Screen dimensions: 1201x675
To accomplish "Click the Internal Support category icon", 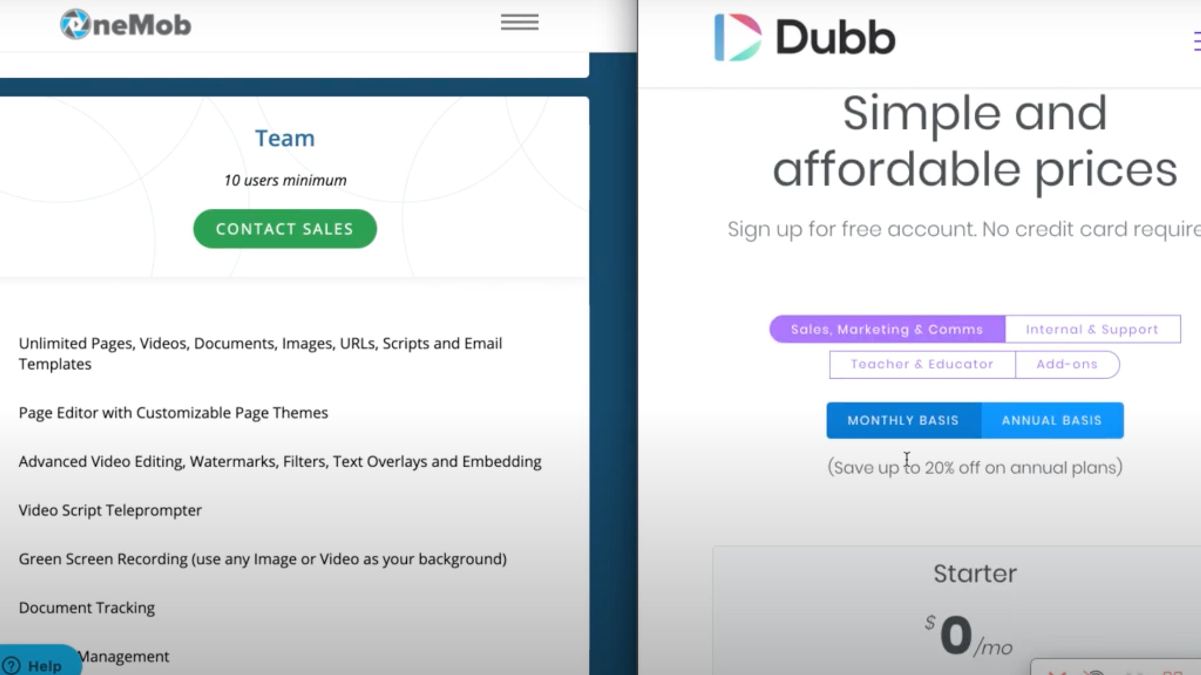I will click(1090, 329).
